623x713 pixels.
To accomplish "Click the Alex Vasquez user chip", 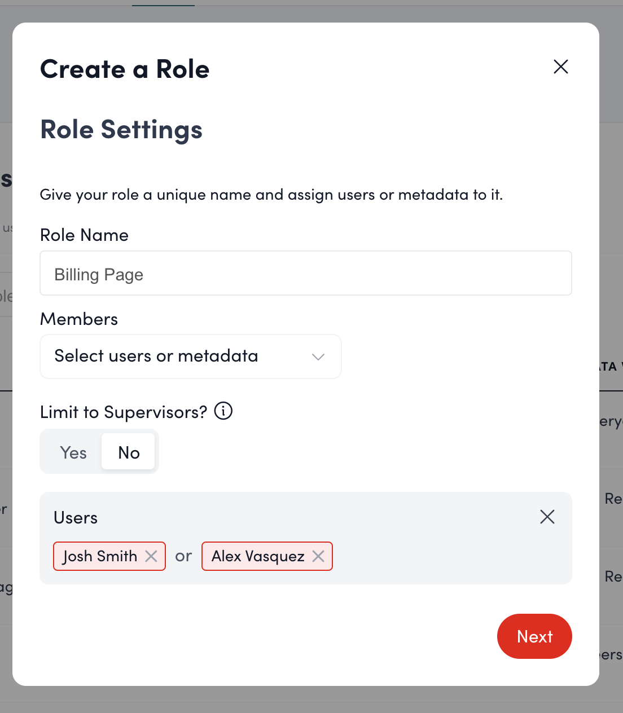I will click(258, 556).
